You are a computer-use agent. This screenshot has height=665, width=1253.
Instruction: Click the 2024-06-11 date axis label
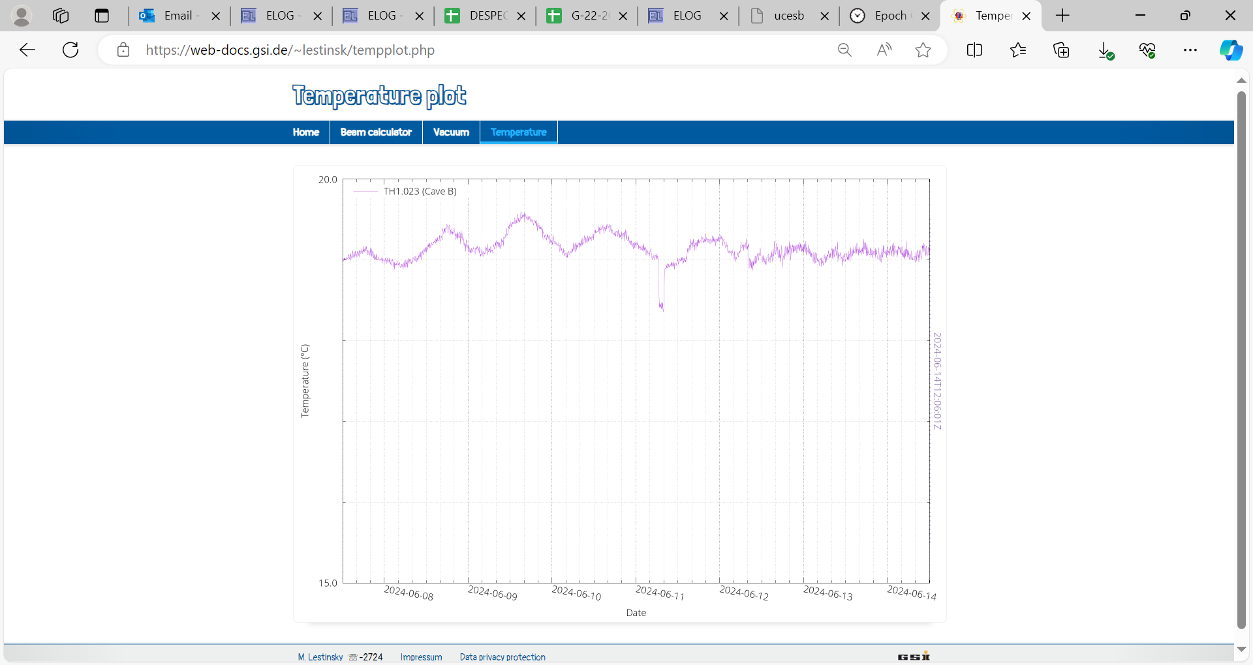pos(660,593)
